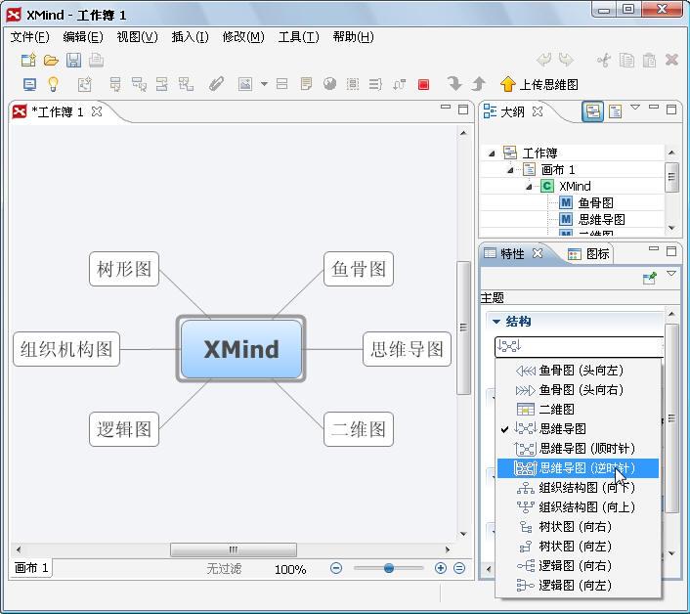690x614 pixels.
Task: Select the central XMind topic
Action: [x=241, y=349]
